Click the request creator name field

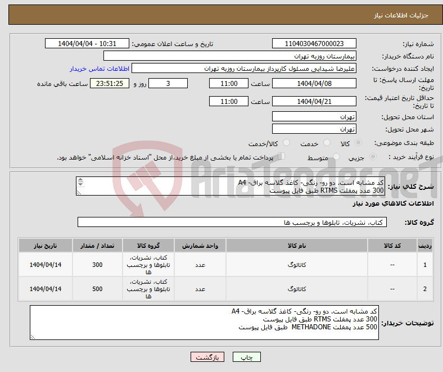point(244,69)
